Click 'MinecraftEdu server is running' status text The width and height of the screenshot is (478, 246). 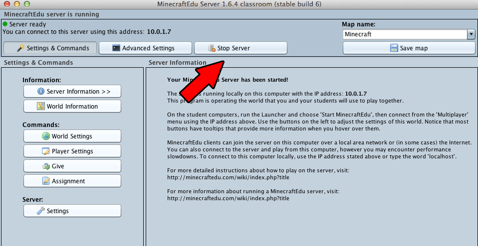point(51,14)
